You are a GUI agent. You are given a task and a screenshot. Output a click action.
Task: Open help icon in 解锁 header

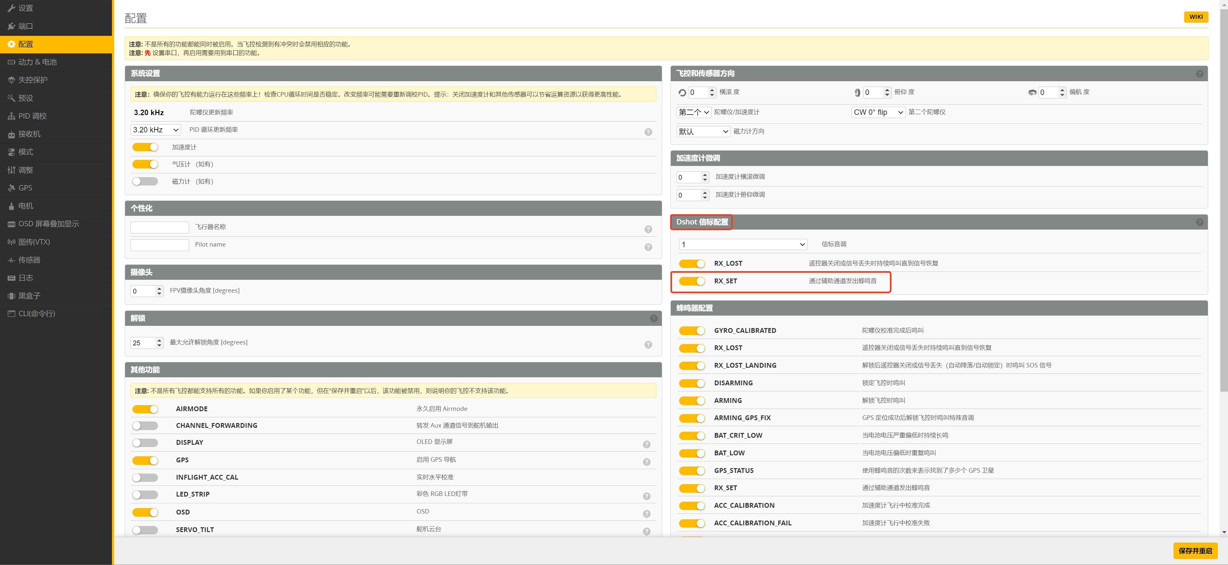tap(654, 318)
